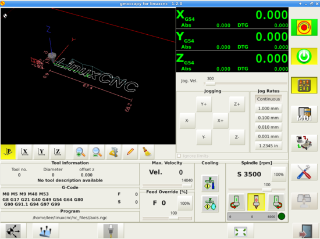Image resolution: width=320 pixels, height=239 pixels.
Task: Open MDI mode
Action: 304,114
